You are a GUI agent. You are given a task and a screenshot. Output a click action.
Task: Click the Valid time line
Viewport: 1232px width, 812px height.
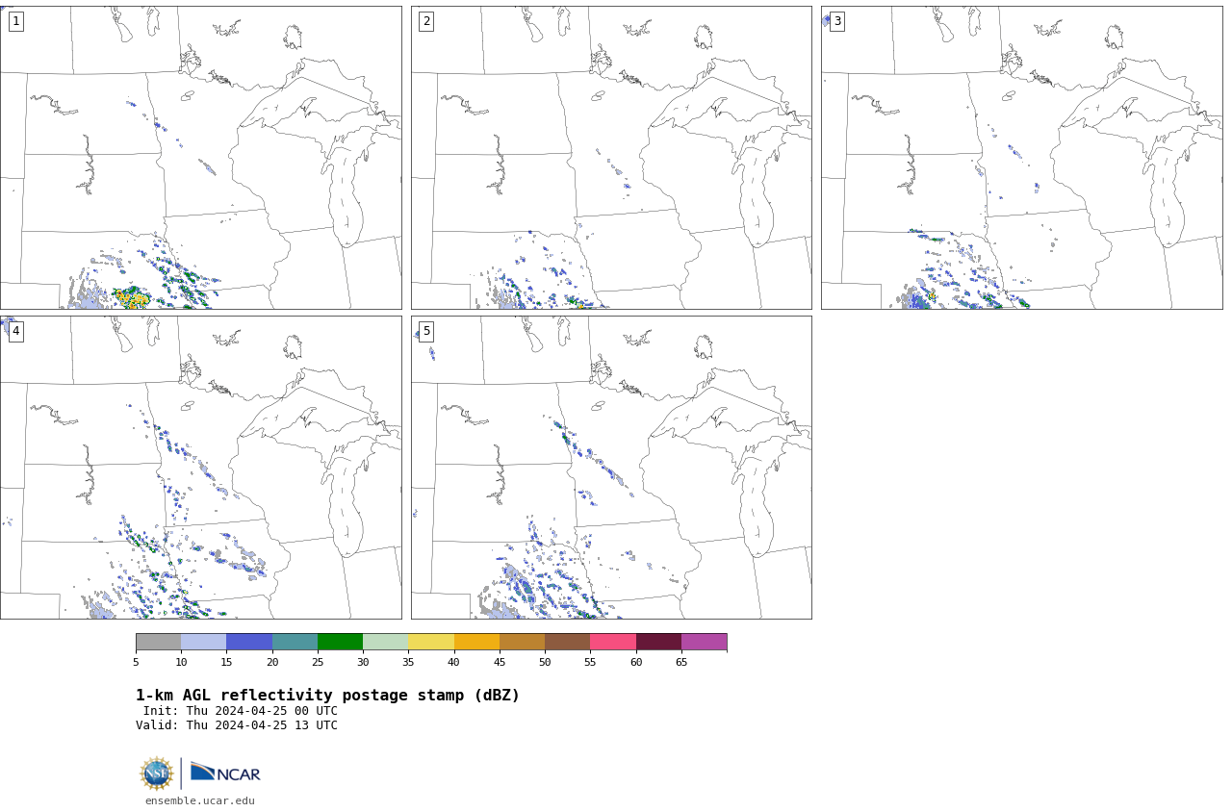[x=237, y=725]
